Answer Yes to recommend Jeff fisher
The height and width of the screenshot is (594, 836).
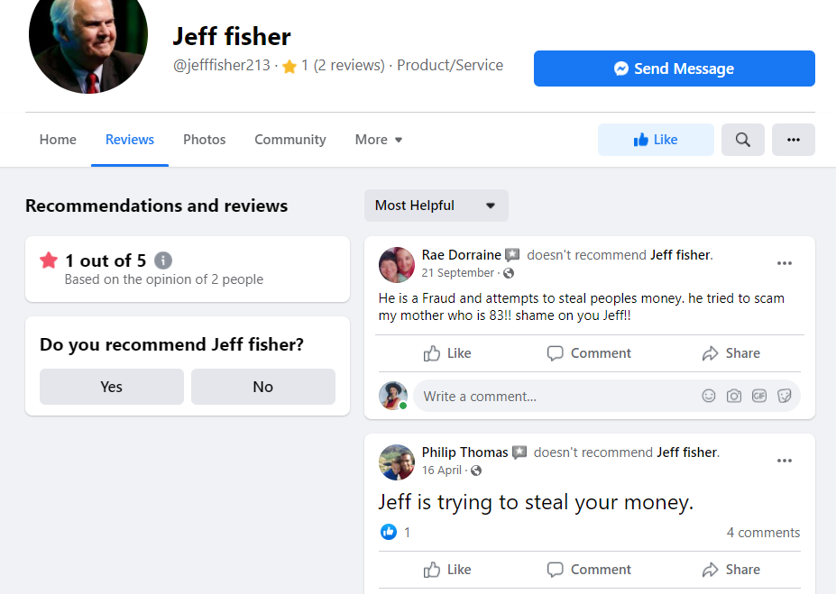tap(111, 387)
